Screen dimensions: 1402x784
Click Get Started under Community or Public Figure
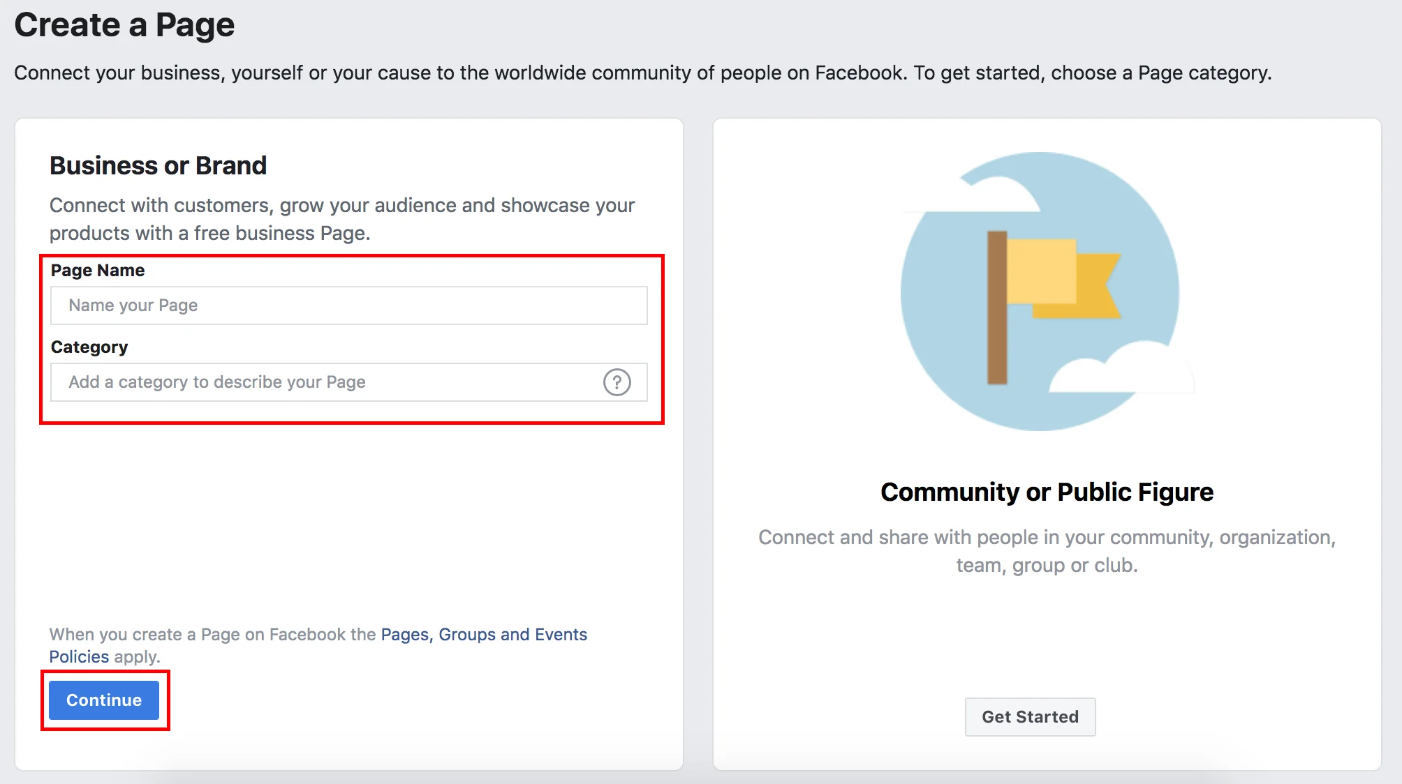[x=1030, y=716]
